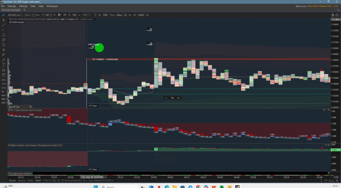Select the text annotation tool
Image resolution: width=341 pixels, height=188 pixels.
4,65
